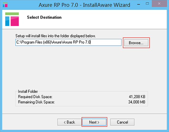Image resolution: width=169 pixels, height=132 pixels.
Task: Click the 34,008 MB value
Action: click(x=137, y=102)
